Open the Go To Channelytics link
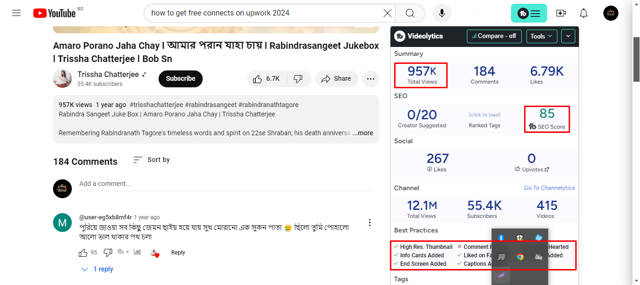The width and height of the screenshot is (640, 285). point(549,188)
